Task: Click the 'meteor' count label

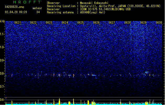Action: click(37, 8)
